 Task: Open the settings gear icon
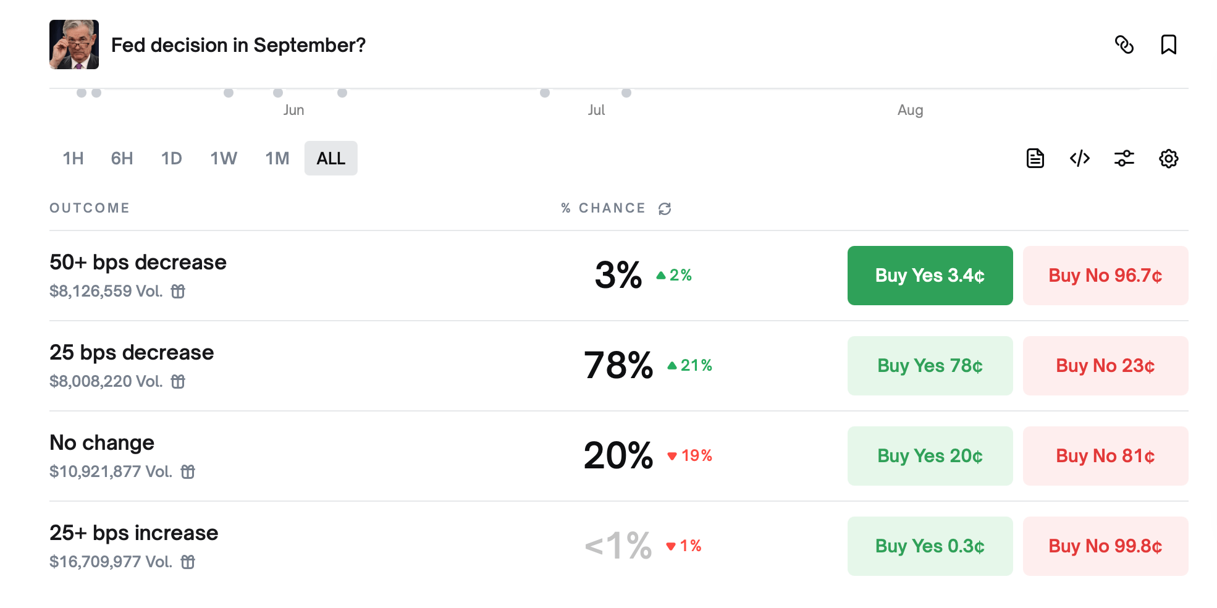point(1168,158)
